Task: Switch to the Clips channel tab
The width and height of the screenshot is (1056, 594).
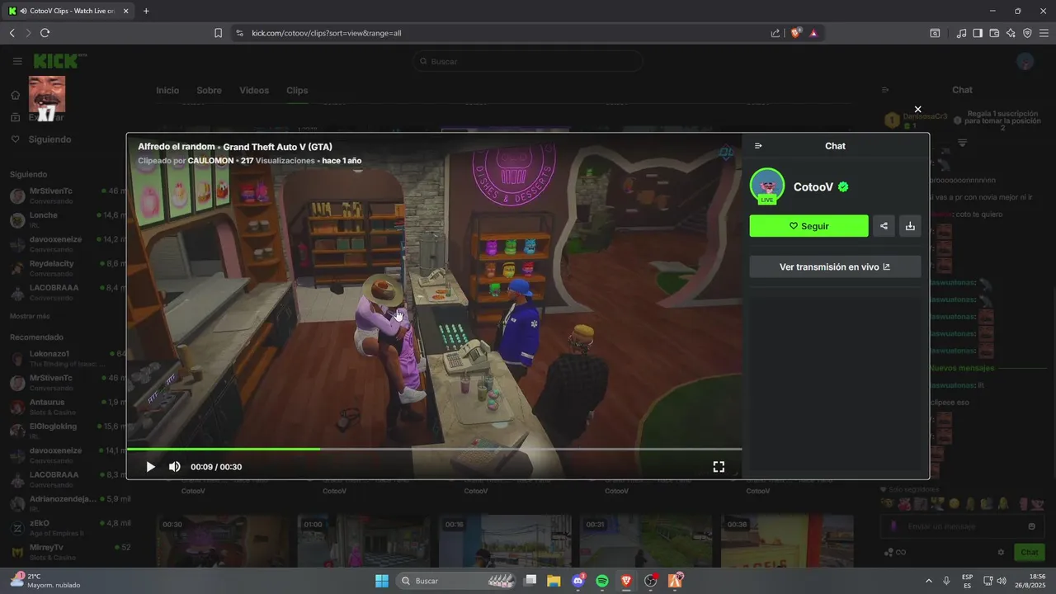Action: [x=297, y=91]
